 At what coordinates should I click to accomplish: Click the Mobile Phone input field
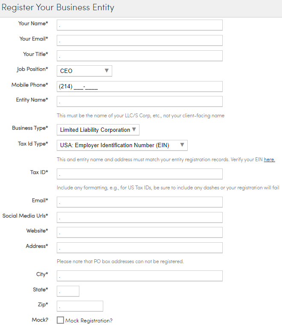pyautogui.click(x=140, y=87)
